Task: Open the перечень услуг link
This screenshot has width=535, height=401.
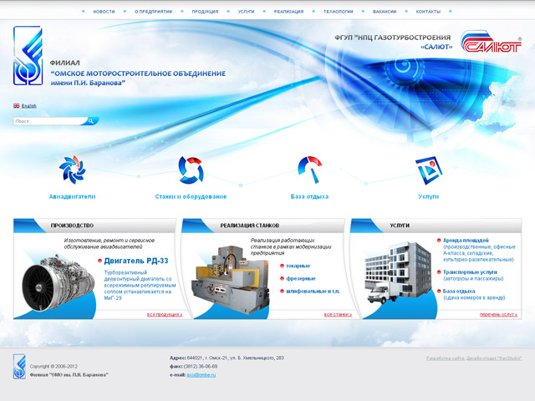Action: [498, 315]
